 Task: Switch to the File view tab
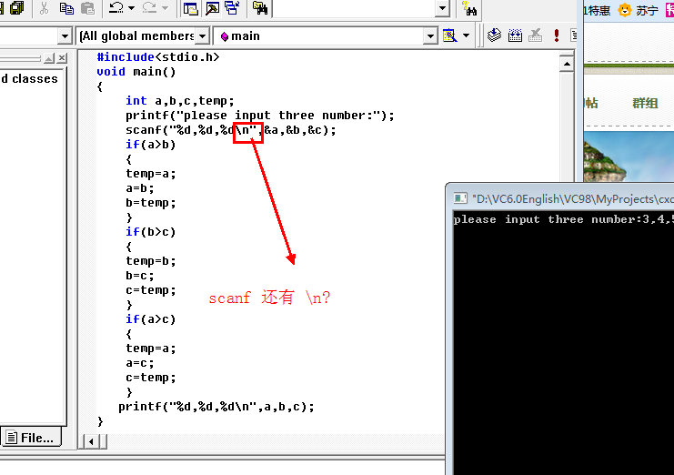31,438
